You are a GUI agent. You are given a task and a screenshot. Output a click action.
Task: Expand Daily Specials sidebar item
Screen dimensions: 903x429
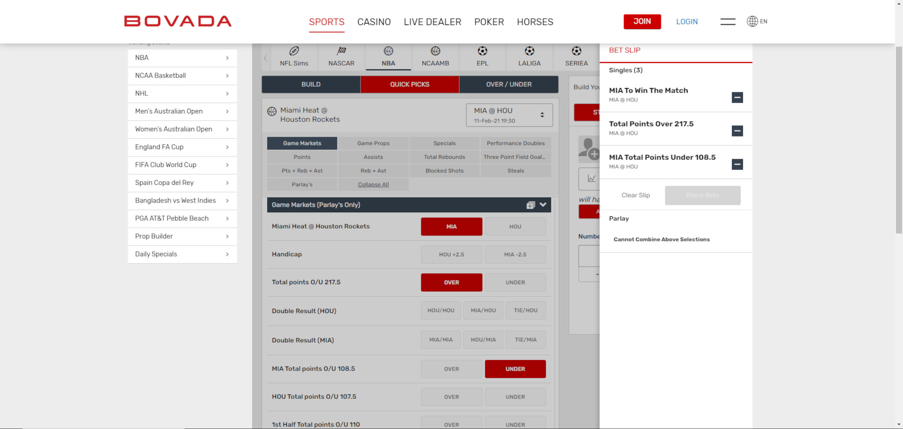click(x=182, y=254)
